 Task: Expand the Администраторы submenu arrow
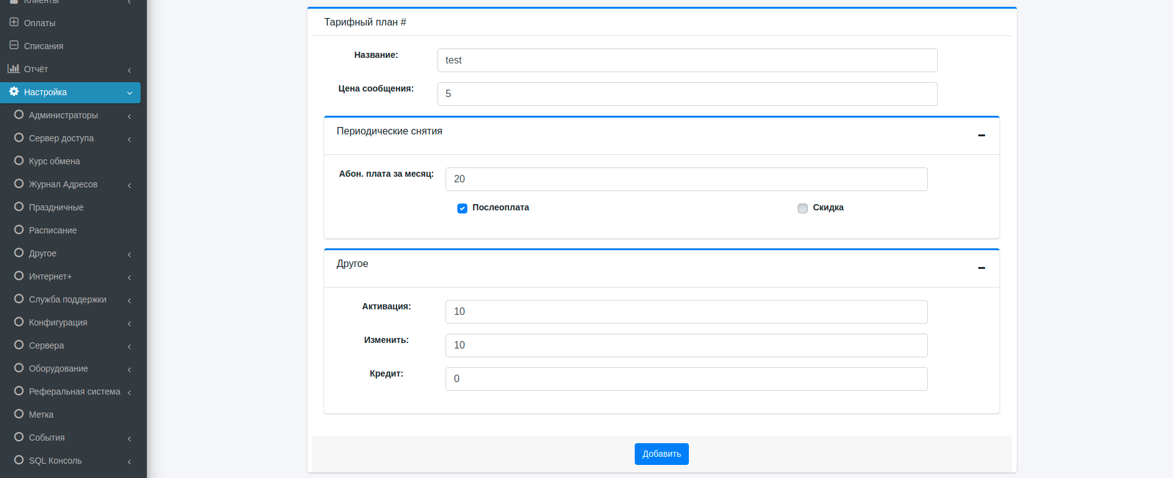coord(129,116)
